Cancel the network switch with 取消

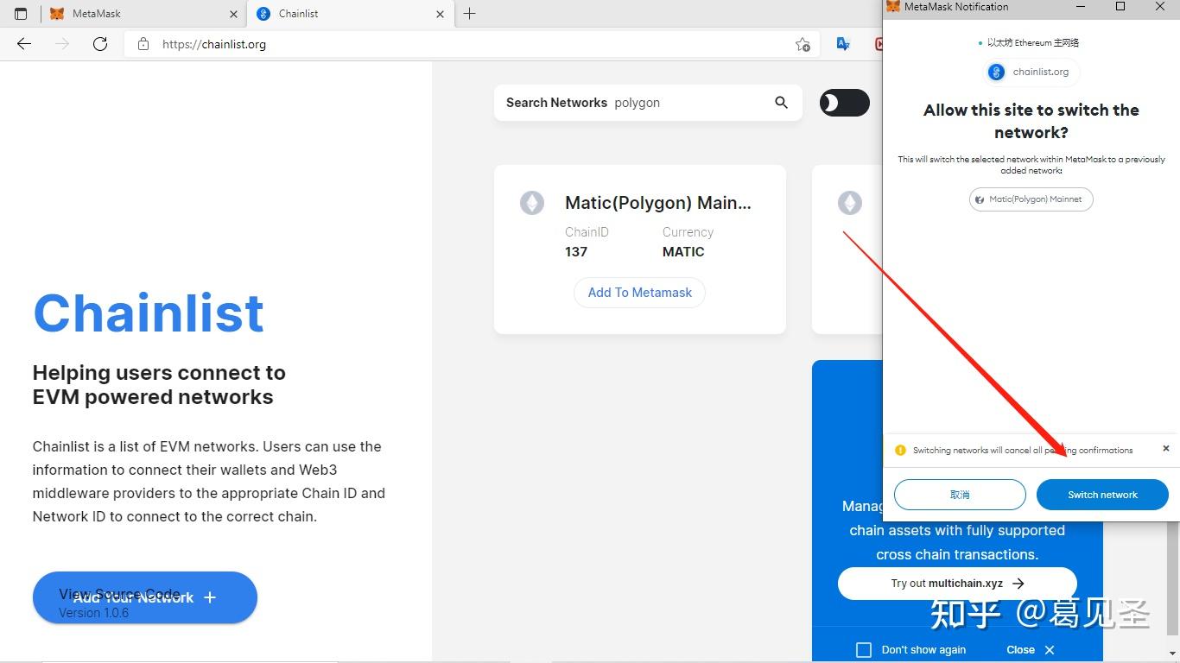click(960, 494)
